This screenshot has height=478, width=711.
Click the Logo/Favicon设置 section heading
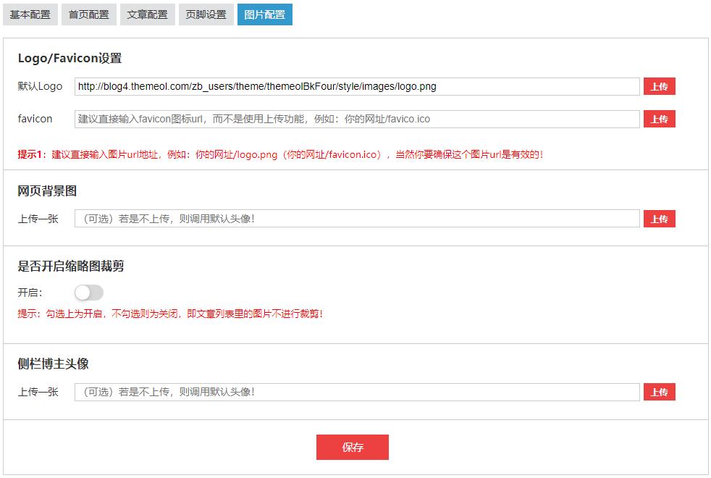click(x=70, y=59)
